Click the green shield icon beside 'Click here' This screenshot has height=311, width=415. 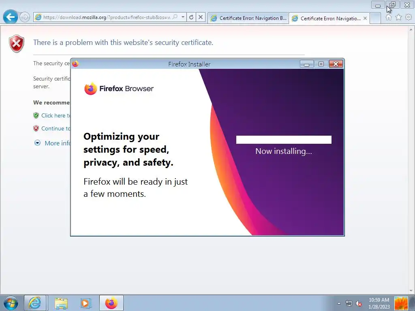(x=36, y=115)
